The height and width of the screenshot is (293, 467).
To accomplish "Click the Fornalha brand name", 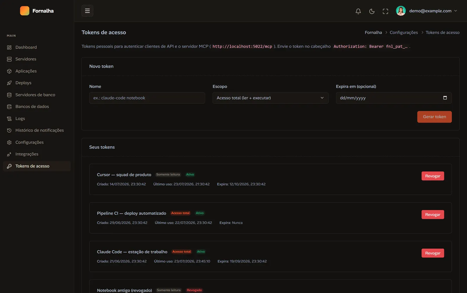I will click(43, 11).
